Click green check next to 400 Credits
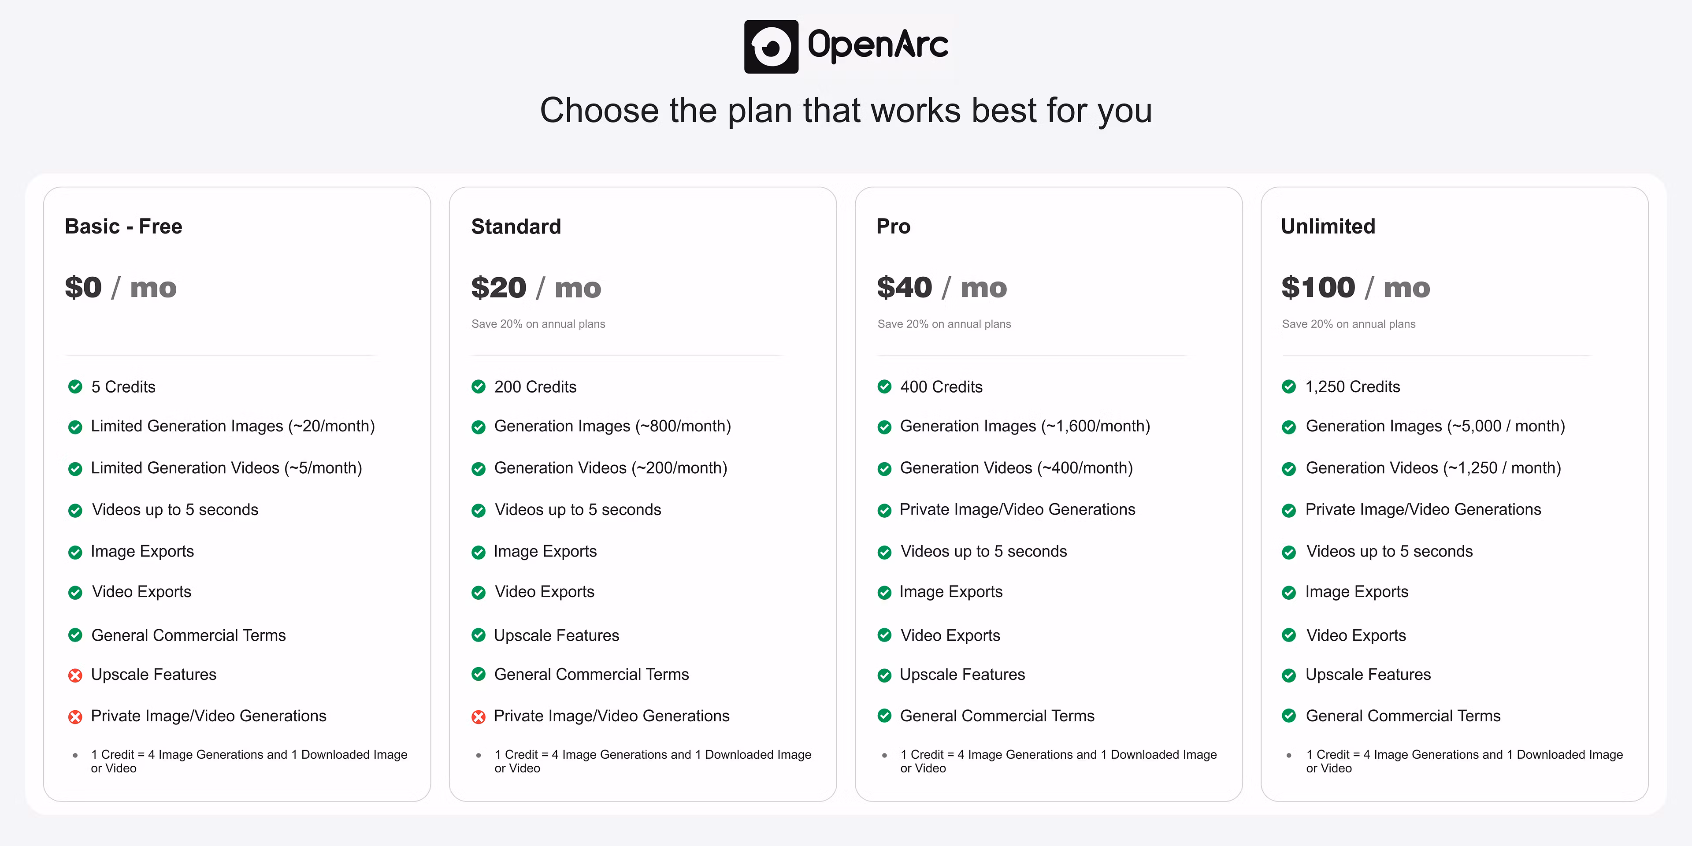This screenshot has width=1692, height=846. [885, 387]
